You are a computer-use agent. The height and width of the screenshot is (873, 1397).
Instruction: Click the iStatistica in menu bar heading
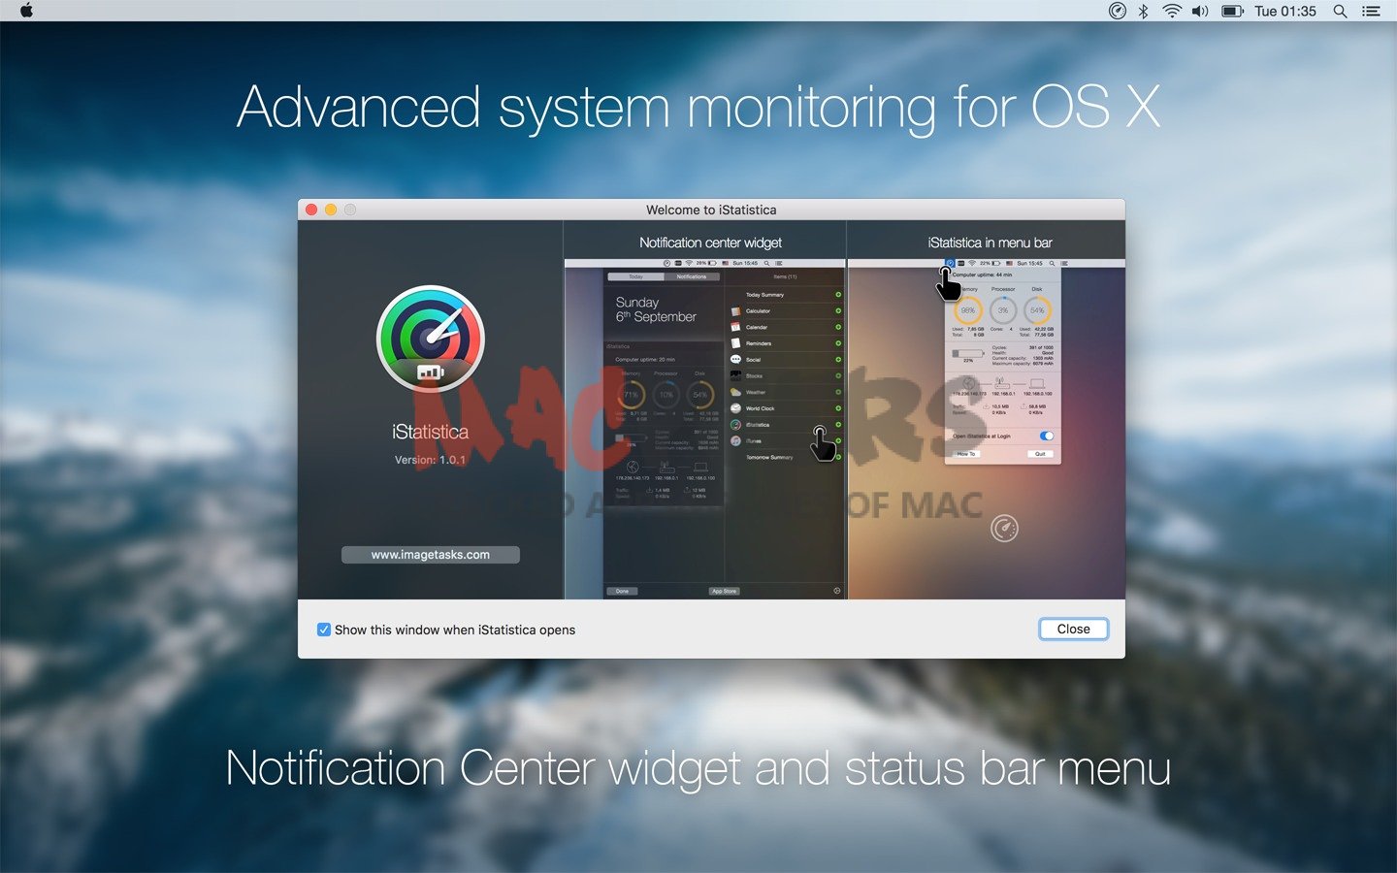pyautogui.click(x=990, y=242)
